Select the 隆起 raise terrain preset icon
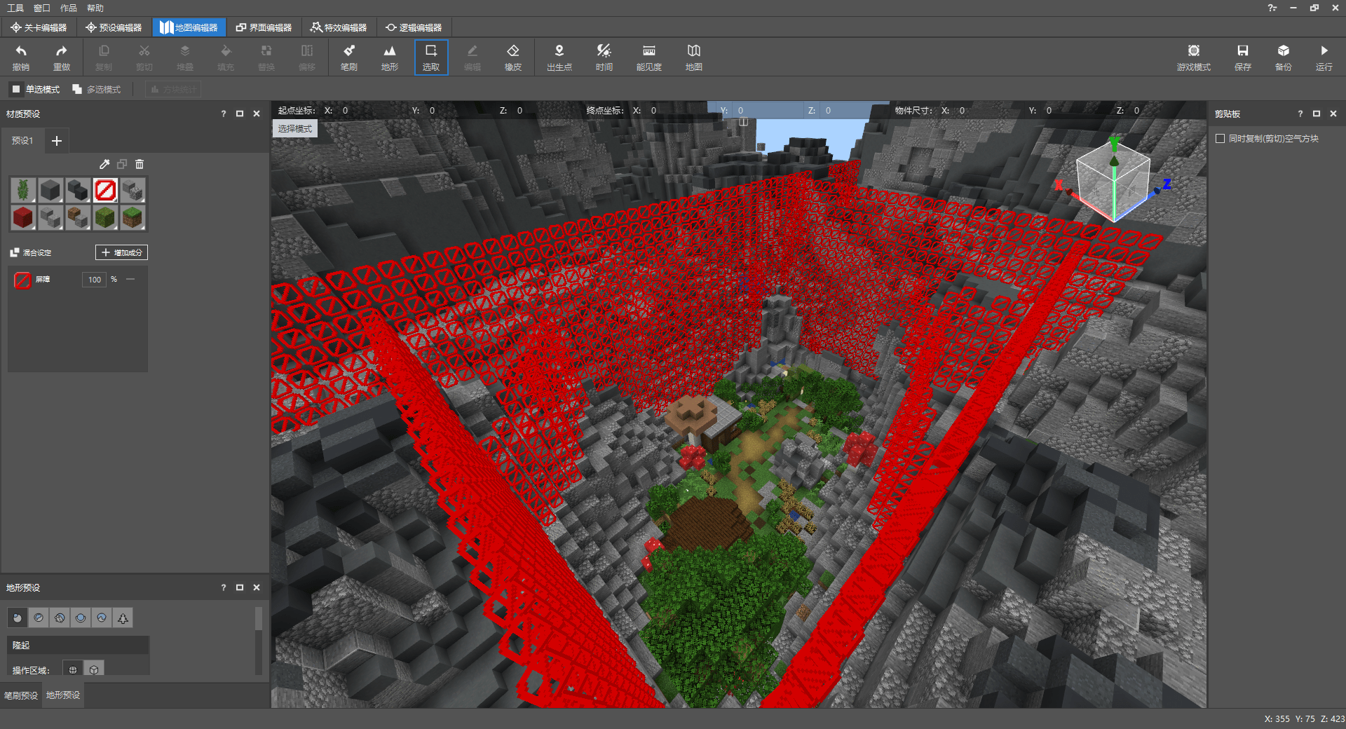 tap(18, 618)
